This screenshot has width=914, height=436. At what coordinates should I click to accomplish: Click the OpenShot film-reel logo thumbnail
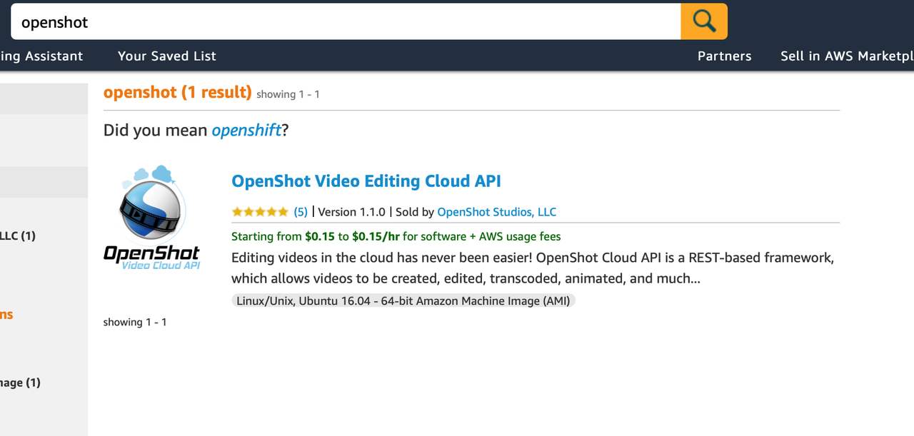click(152, 218)
